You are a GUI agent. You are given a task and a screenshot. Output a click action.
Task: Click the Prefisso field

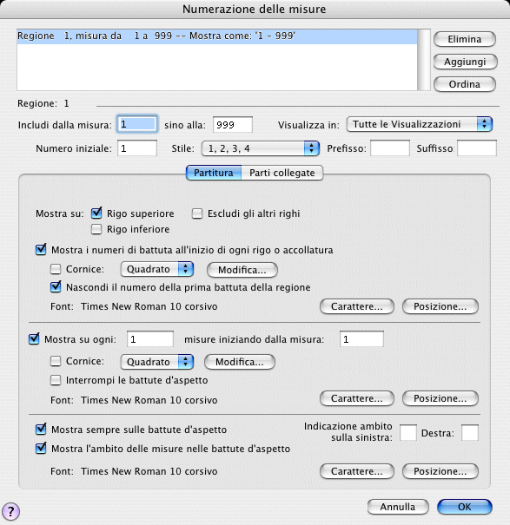pos(390,148)
